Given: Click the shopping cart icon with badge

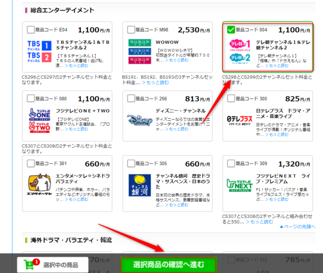Looking at the screenshot, I should [x=31, y=264].
